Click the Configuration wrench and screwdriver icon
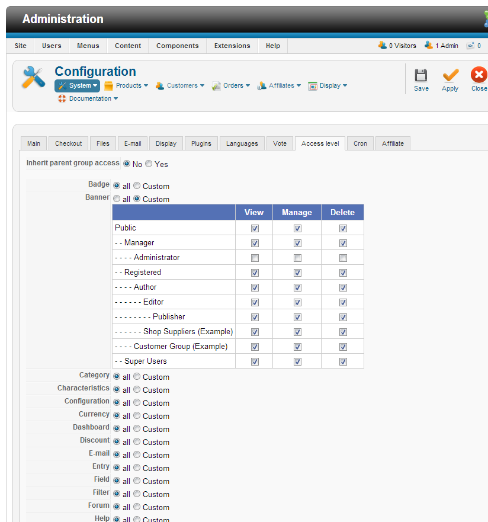 click(x=33, y=77)
